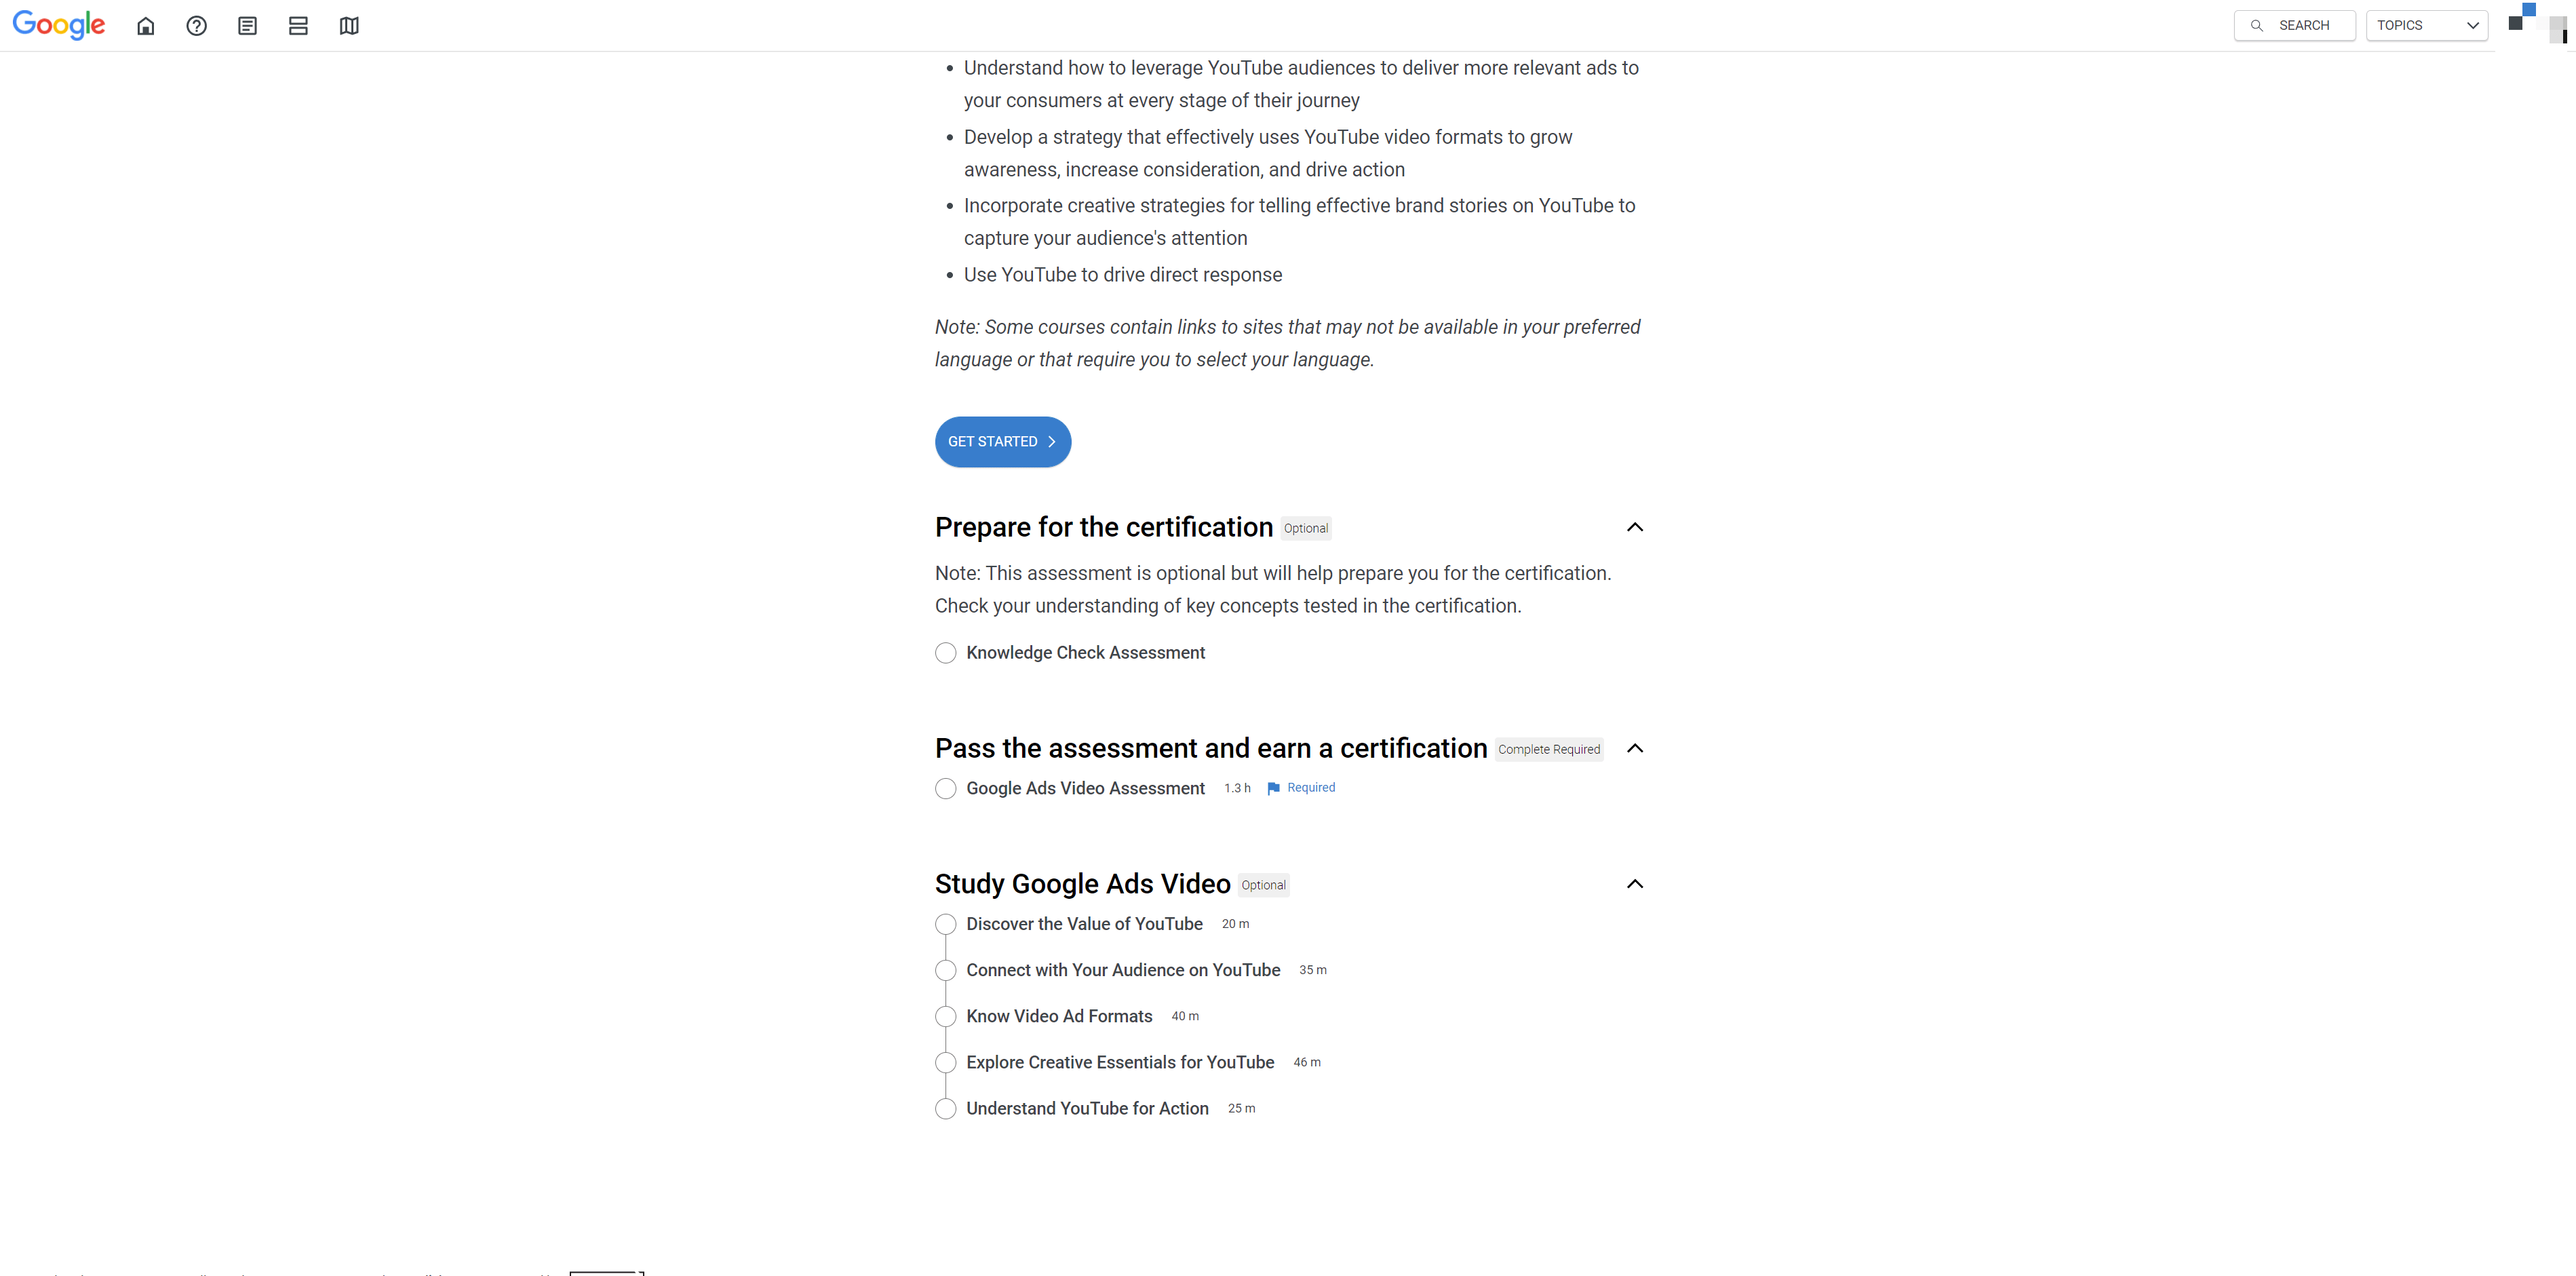Viewport: 2576px width, 1276px height.
Task: Click the Flag icon next to Required
Action: pyautogui.click(x=1275, y=787)
